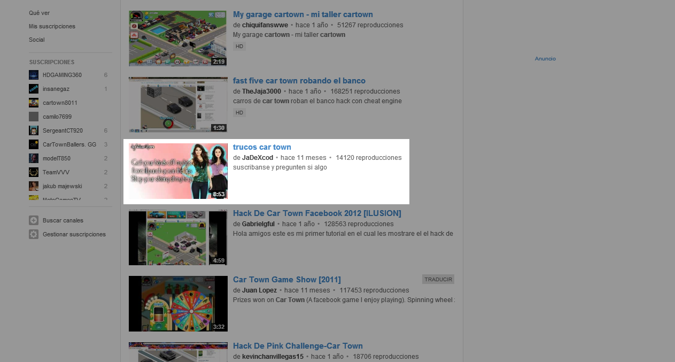Open the HDGAMING360 channel avatar icon
This screenshot has height=362, width=675.
34,75
